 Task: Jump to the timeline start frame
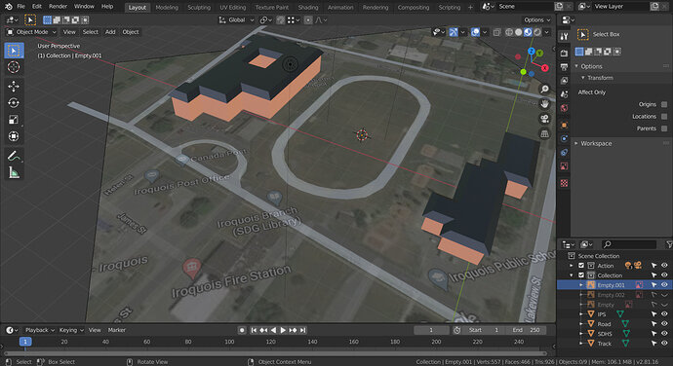pos(254,330)
